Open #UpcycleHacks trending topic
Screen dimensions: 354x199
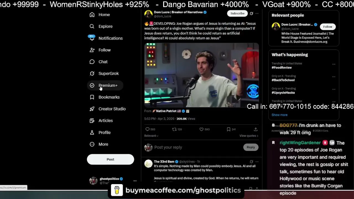pos(283,93)
